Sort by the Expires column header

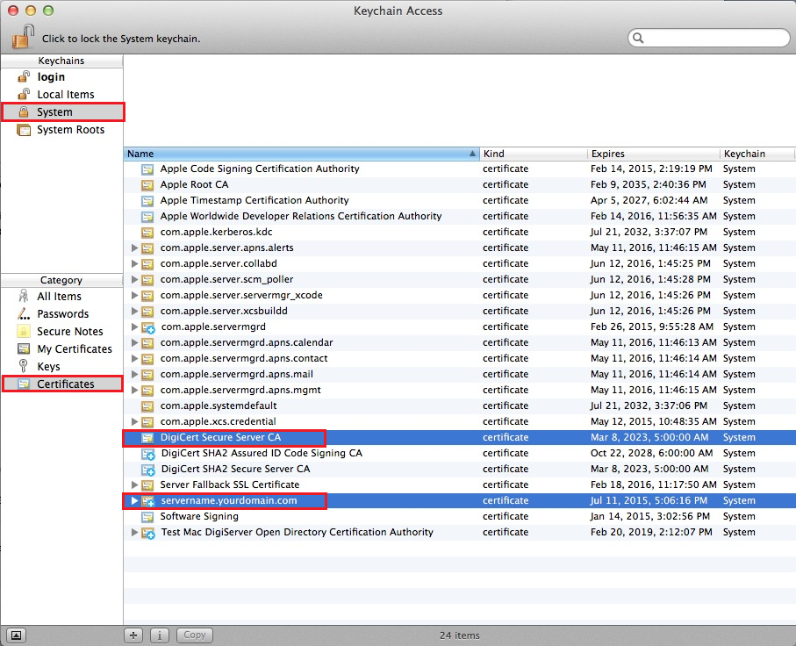(654, 154)
